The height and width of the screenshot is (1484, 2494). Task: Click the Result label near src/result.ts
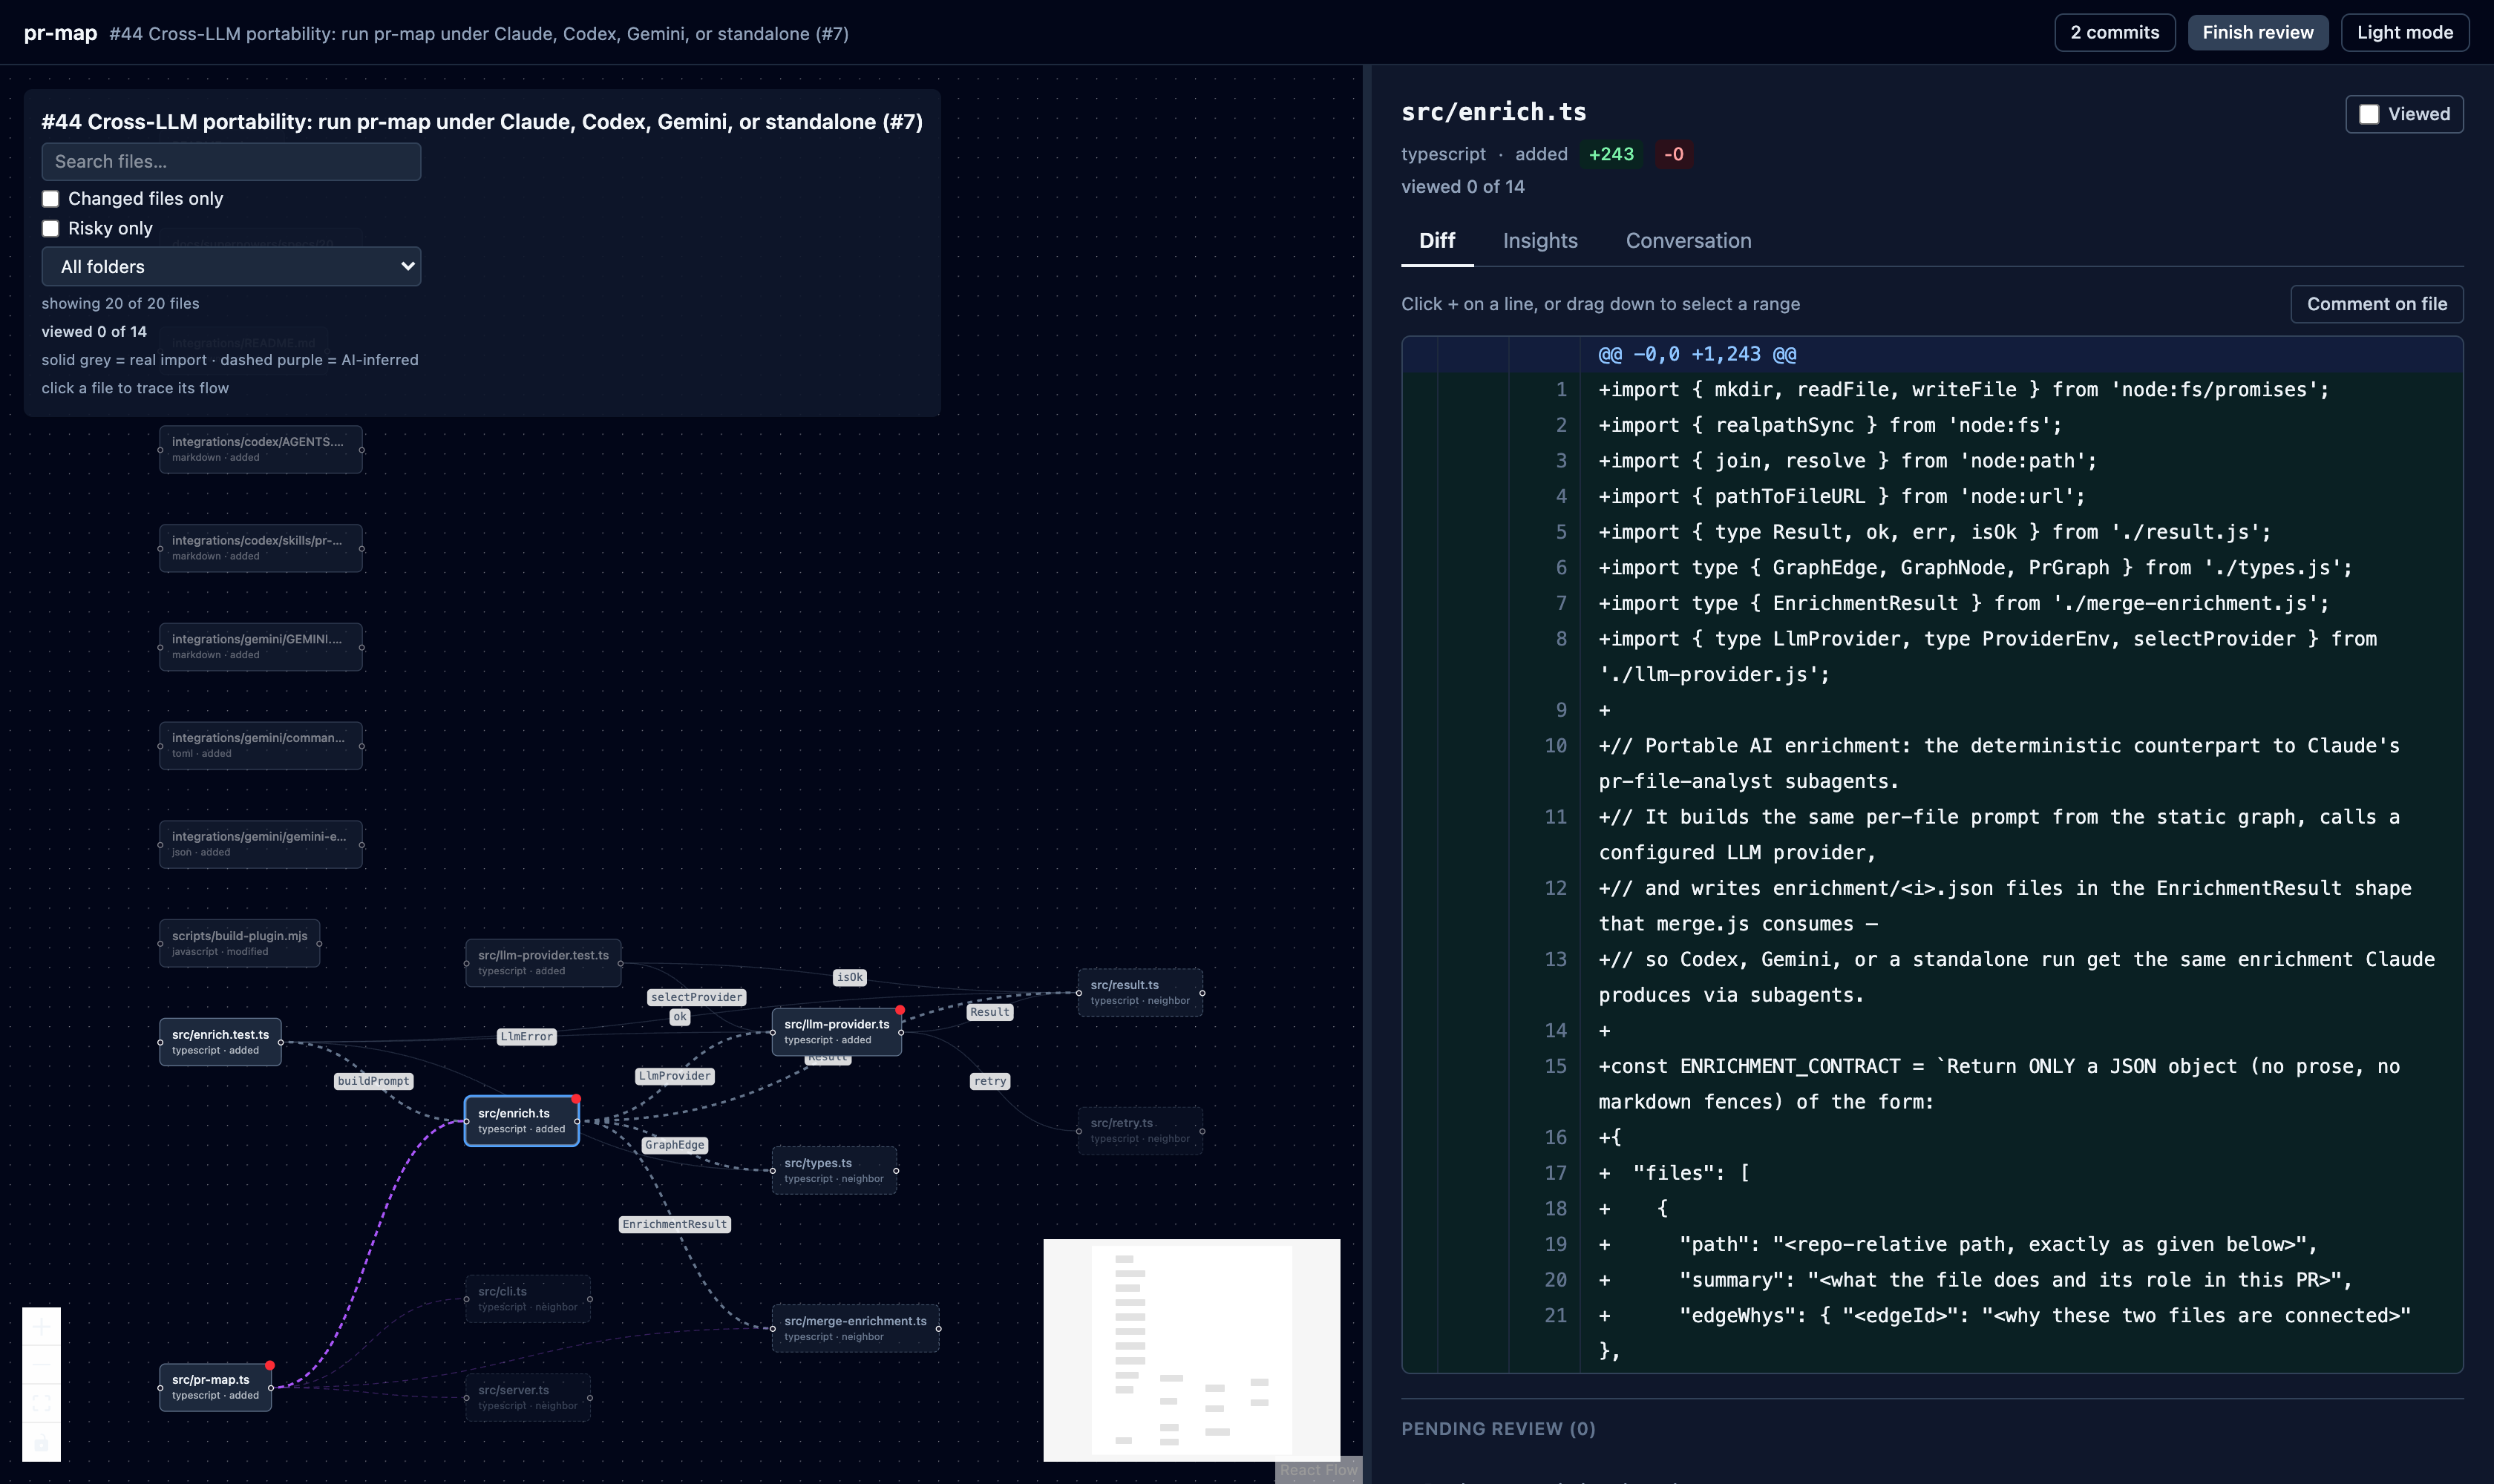click(x=989, y=1012)
